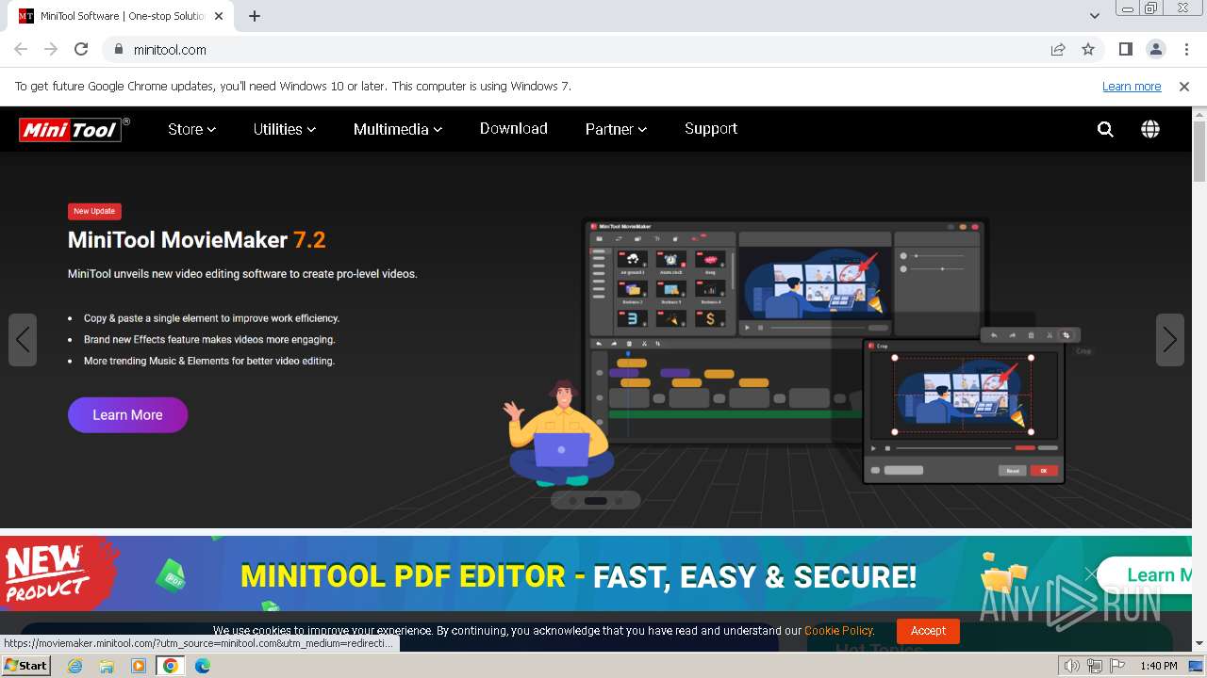Show previous slide in carousel
1207x678 pixels.
point(23,340)
